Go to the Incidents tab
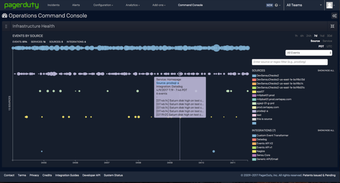This screenshot has width=340, height=183. 53,5
